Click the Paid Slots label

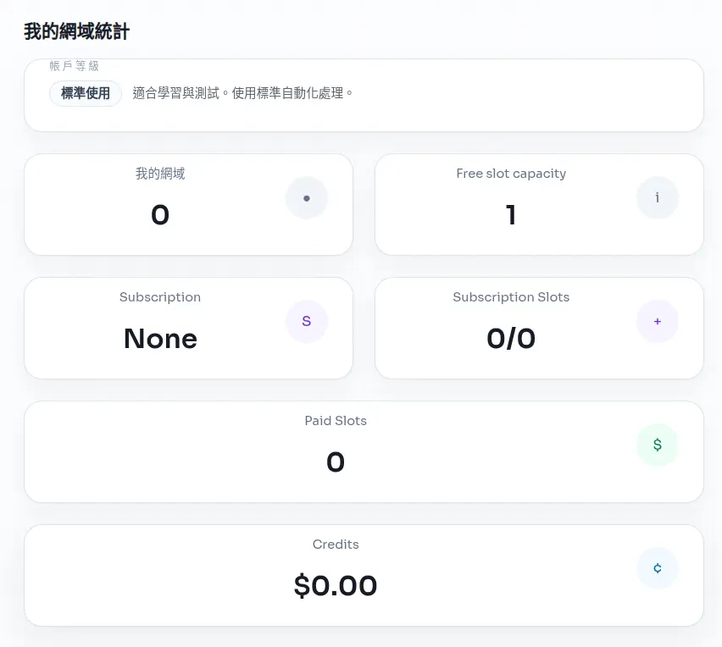pyautogui.click(x=336, y=421)
